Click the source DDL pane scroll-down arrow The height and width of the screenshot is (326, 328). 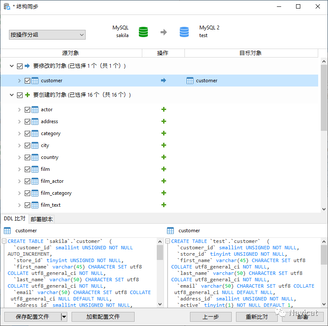click(160, 304)
